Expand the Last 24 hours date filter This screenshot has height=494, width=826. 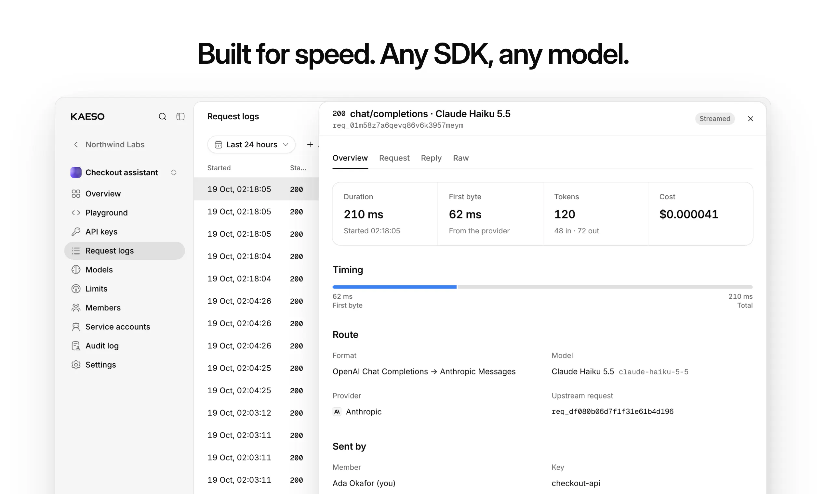tap(251, 145)
